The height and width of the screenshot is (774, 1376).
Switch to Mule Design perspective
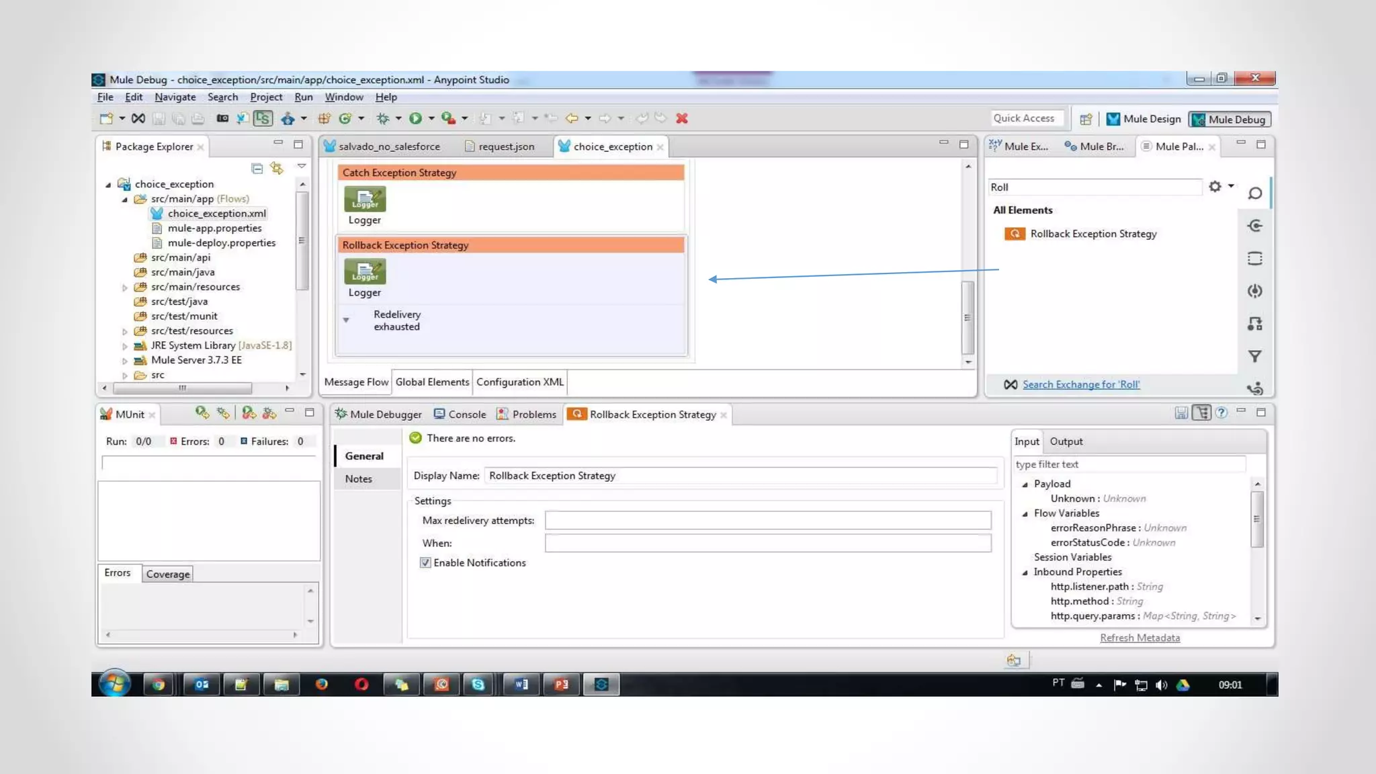(1144, 119)
